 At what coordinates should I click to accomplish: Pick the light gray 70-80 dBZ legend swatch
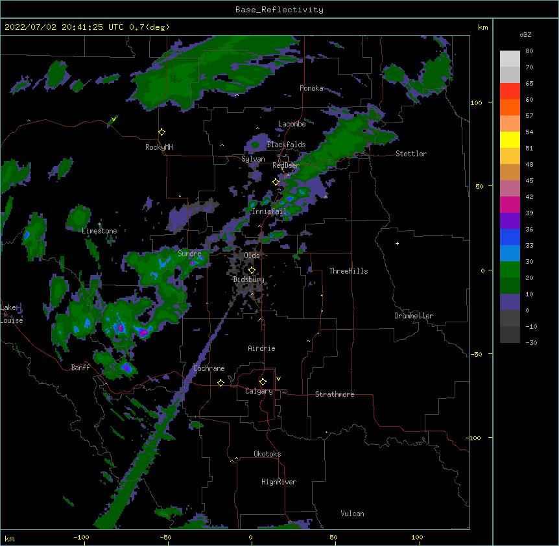[x=510, y=59]
